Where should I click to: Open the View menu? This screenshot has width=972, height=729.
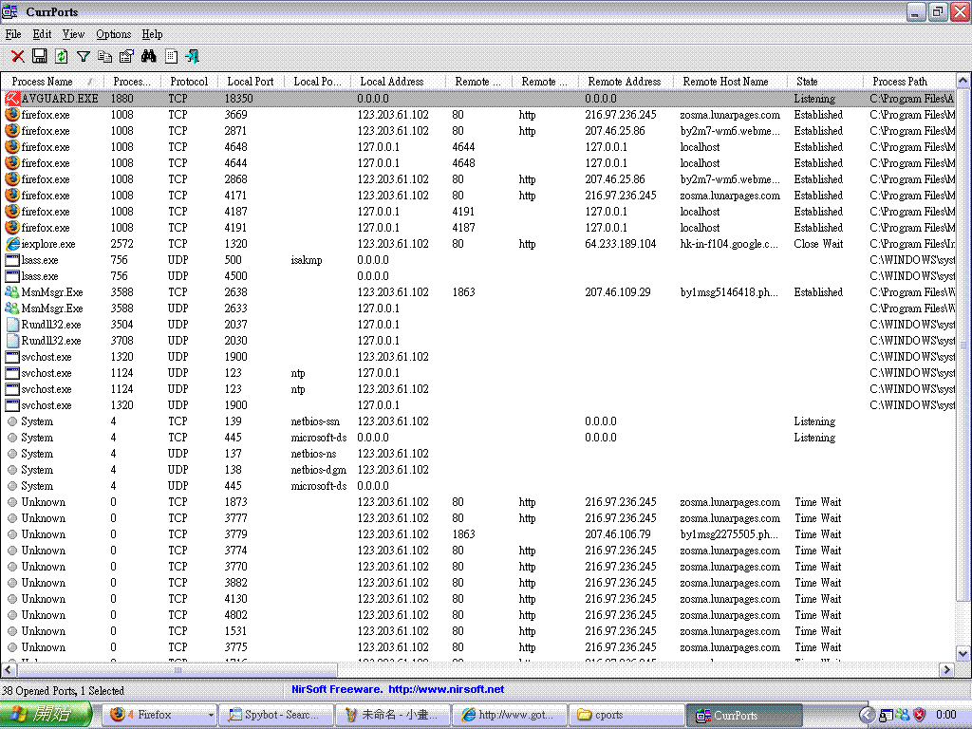(73, 34)
